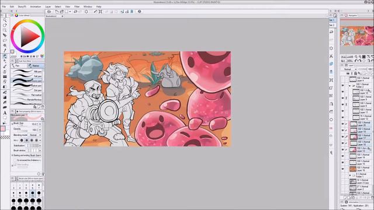Click the Clear gear-shaped toolbar icon

coord(86,12)
